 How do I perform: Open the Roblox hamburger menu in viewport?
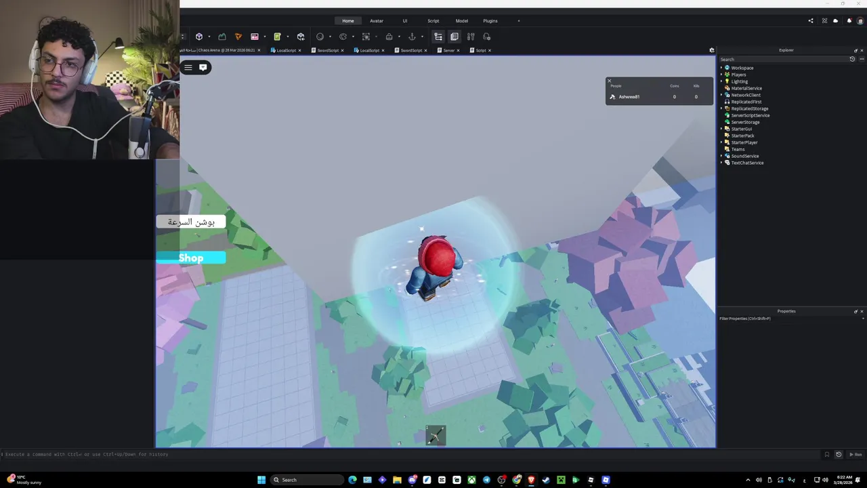[188, 67]
